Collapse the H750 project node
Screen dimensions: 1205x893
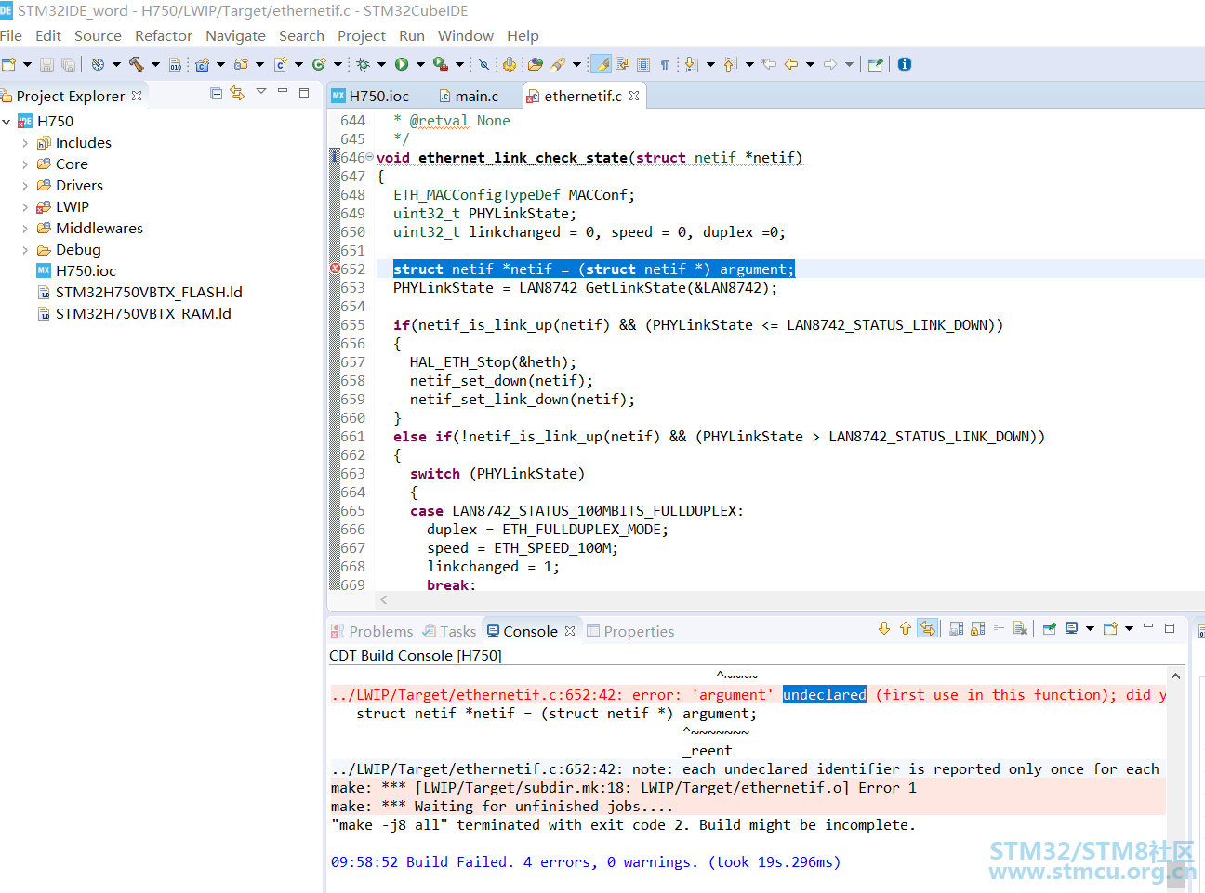pyautogui.click(x=7, y=122)
